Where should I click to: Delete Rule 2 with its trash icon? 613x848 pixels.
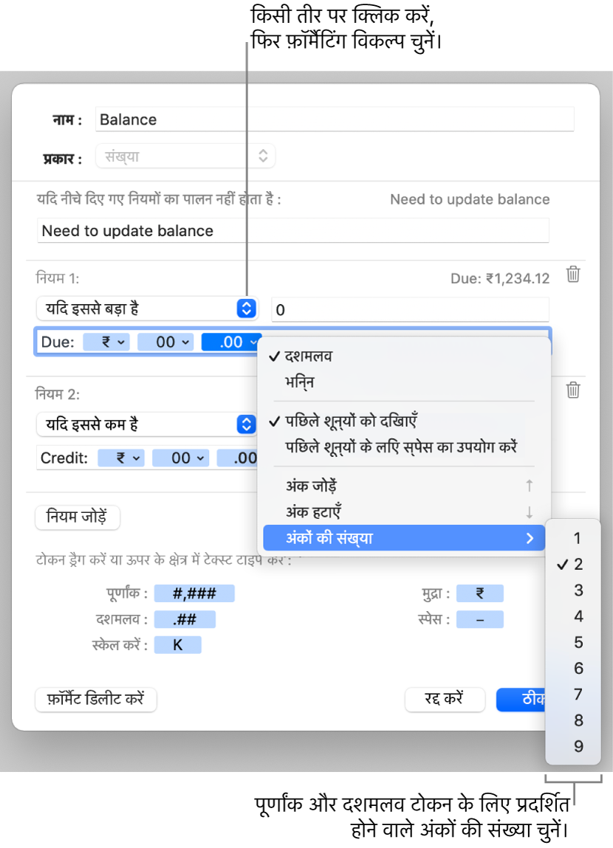click(x=573, y=390)
